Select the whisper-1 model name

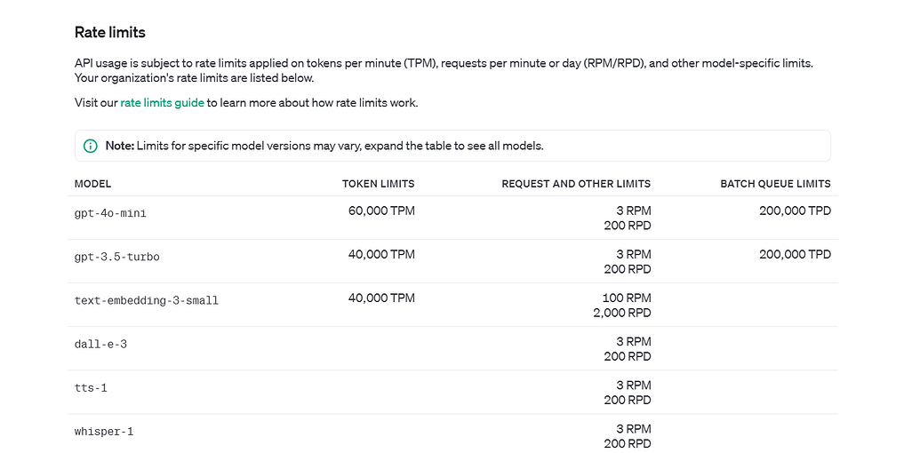tap(103, 432)
